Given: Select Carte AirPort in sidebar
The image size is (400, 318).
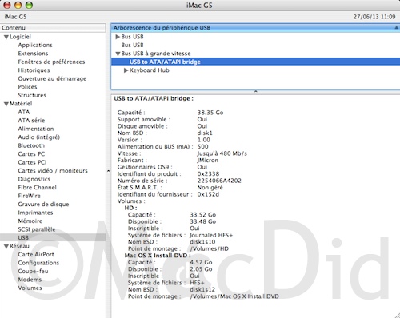Looking at the screenshot, I should pyautogui.click(x=36, y=255).
